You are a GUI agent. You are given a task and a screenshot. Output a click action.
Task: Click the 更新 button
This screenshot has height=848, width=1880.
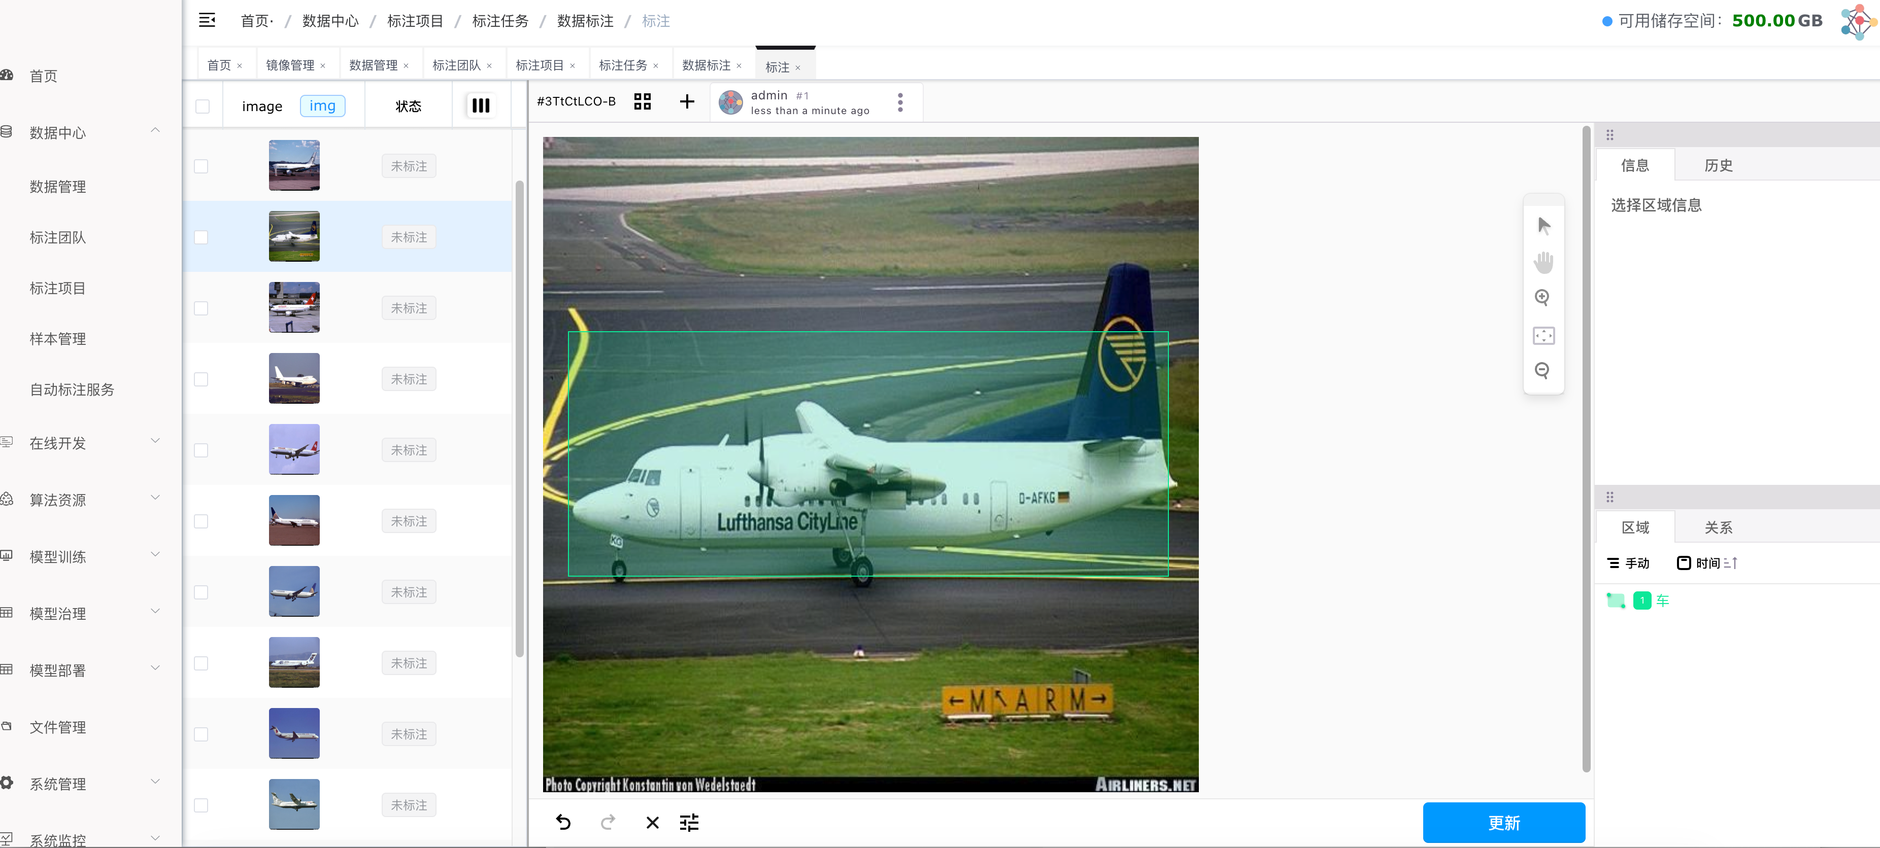pyautogui.click(x=1503, y=823)
